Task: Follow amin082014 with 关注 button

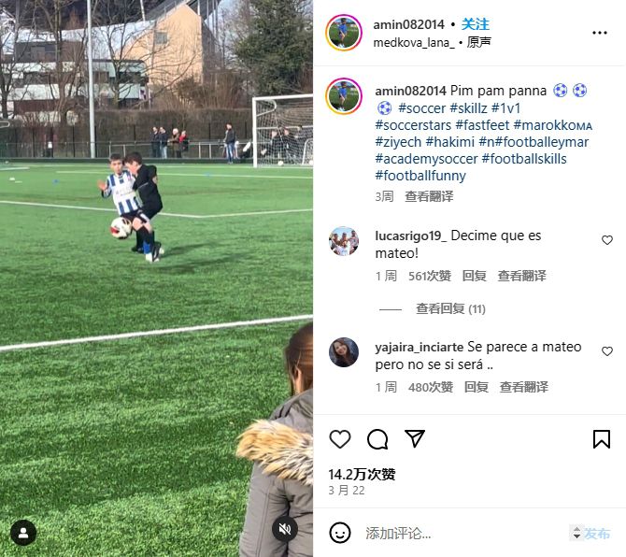Action: pos(475,24)
